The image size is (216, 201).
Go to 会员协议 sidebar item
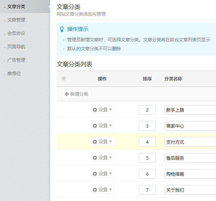tap(16, 33)
